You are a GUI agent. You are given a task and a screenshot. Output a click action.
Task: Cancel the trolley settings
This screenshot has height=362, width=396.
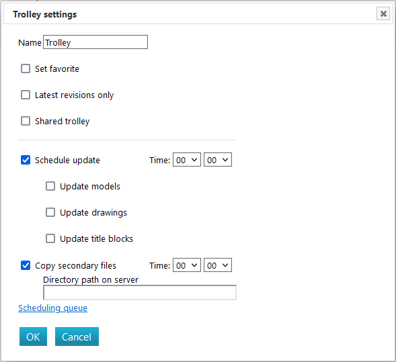[77, 336]
